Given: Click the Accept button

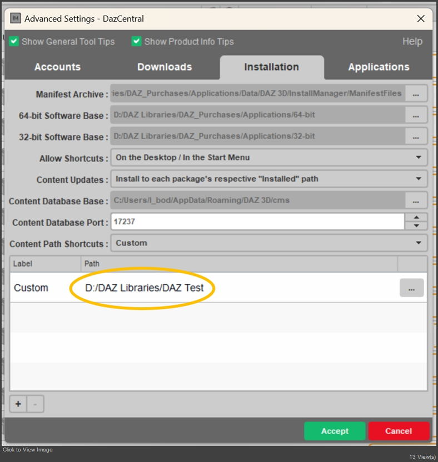Looking at the screenshot, I should [x=335, y=431].
